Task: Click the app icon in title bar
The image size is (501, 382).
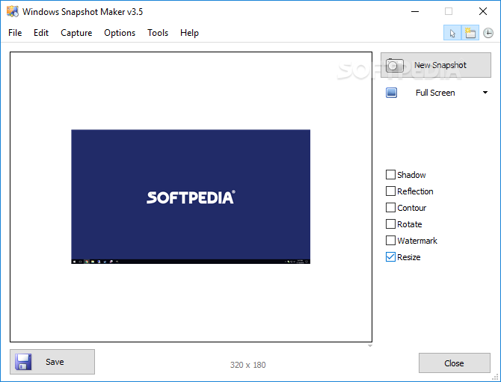Action: coord(13,11)
